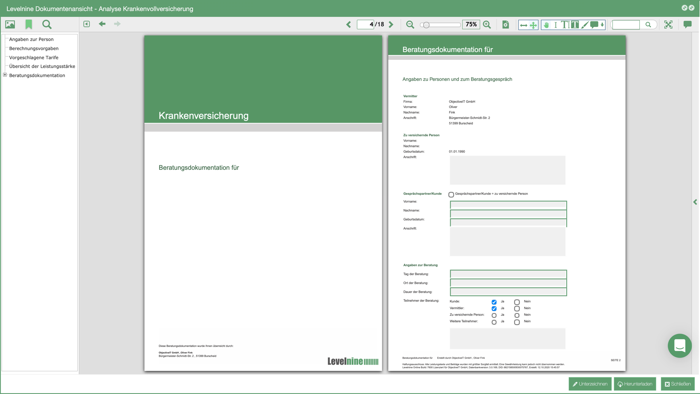Click the zoom in magnifier
The width and height of the screenshot is (700, 394).
(487, 24)
